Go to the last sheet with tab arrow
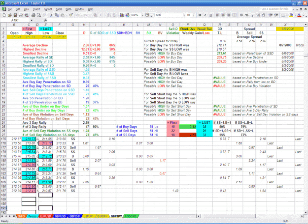The image size is (308, 224). (14, 216)
